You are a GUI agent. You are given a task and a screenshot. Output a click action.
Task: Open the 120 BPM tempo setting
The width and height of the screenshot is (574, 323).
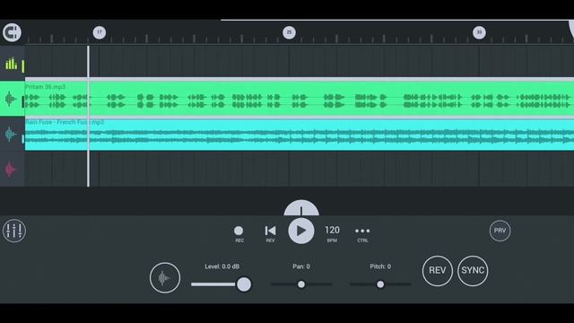pyautogui.click(x=332, y=233)
